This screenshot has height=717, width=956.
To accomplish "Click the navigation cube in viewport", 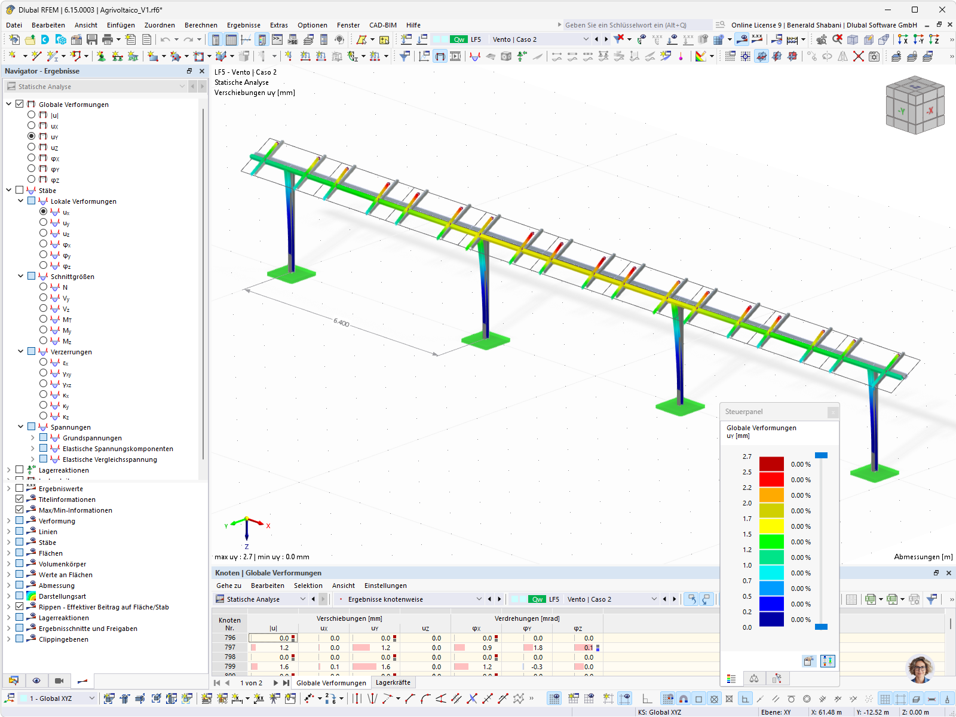I will click(915, 106).
